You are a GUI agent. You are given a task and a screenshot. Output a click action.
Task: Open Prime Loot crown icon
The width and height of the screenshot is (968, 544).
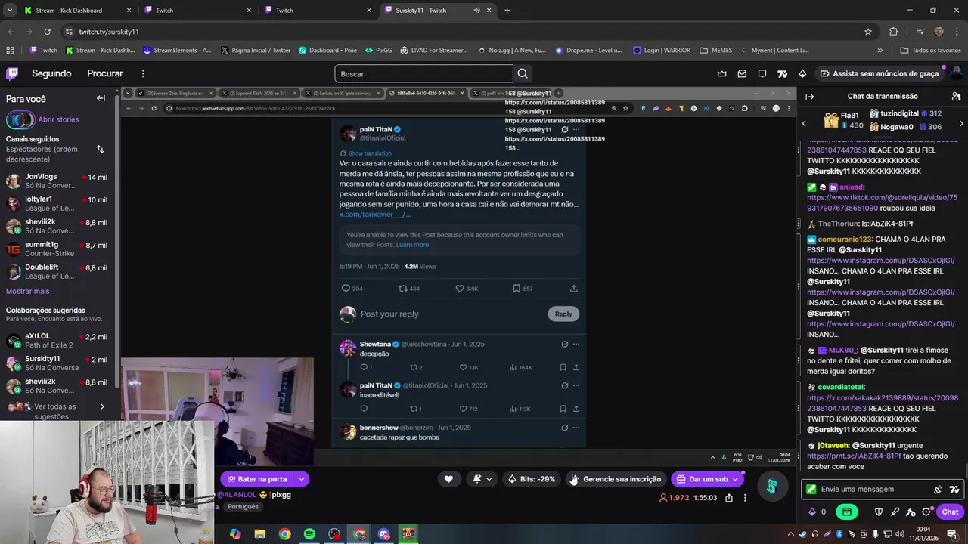[721, 73]
